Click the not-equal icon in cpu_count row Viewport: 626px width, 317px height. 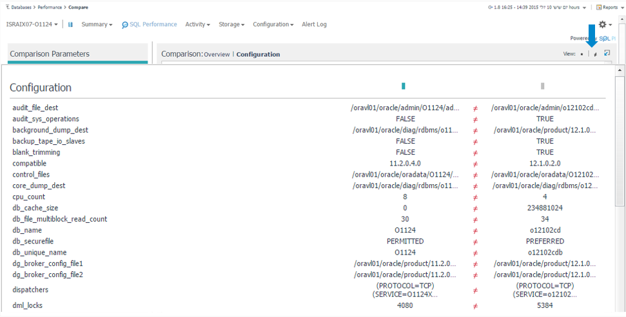click(476, 197)
